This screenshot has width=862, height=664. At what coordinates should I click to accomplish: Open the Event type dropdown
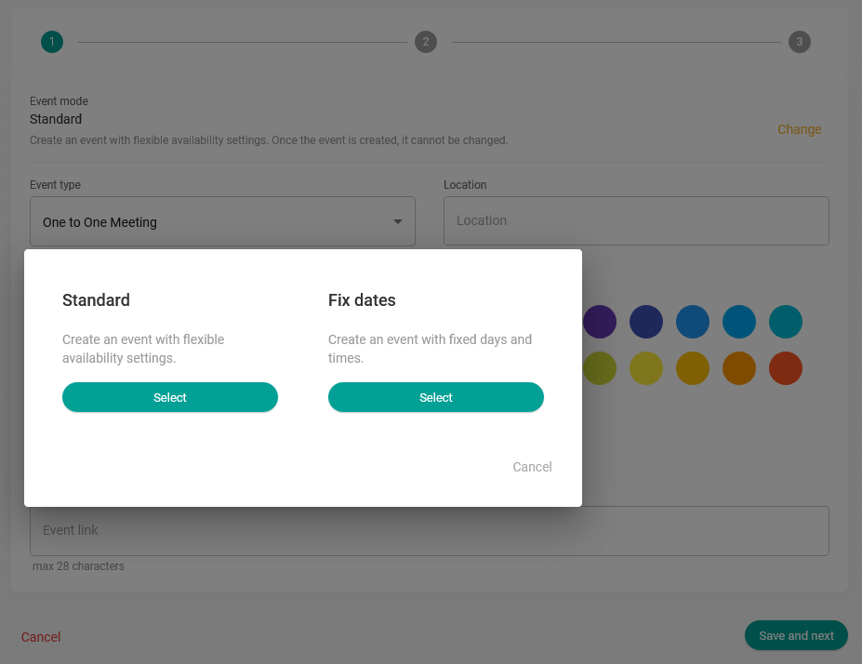(222, 220)
